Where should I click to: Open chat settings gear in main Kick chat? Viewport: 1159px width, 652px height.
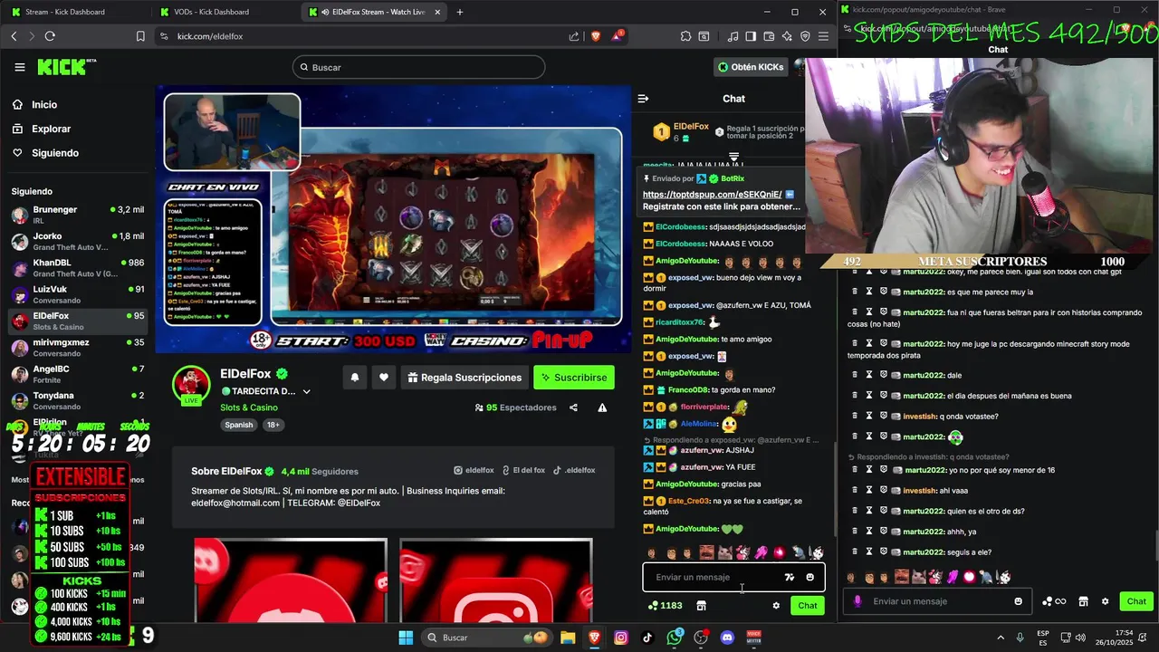point(776,605)
